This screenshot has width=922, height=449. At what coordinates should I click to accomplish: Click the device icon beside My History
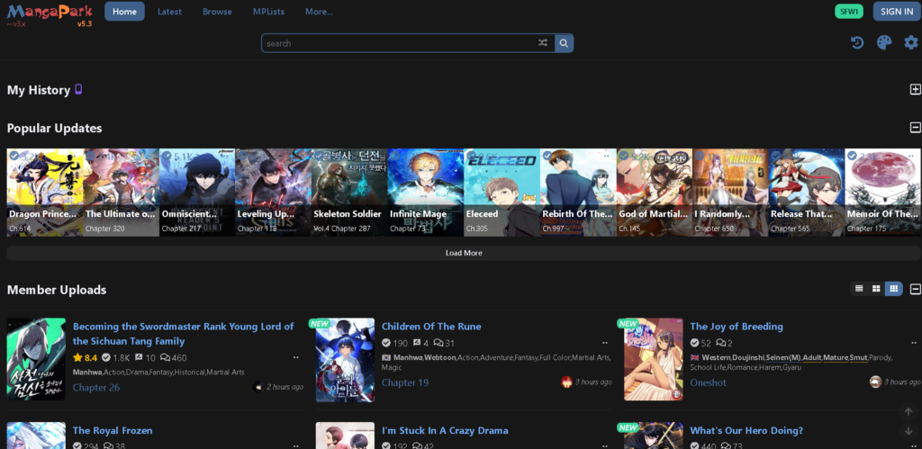[78, 89]
